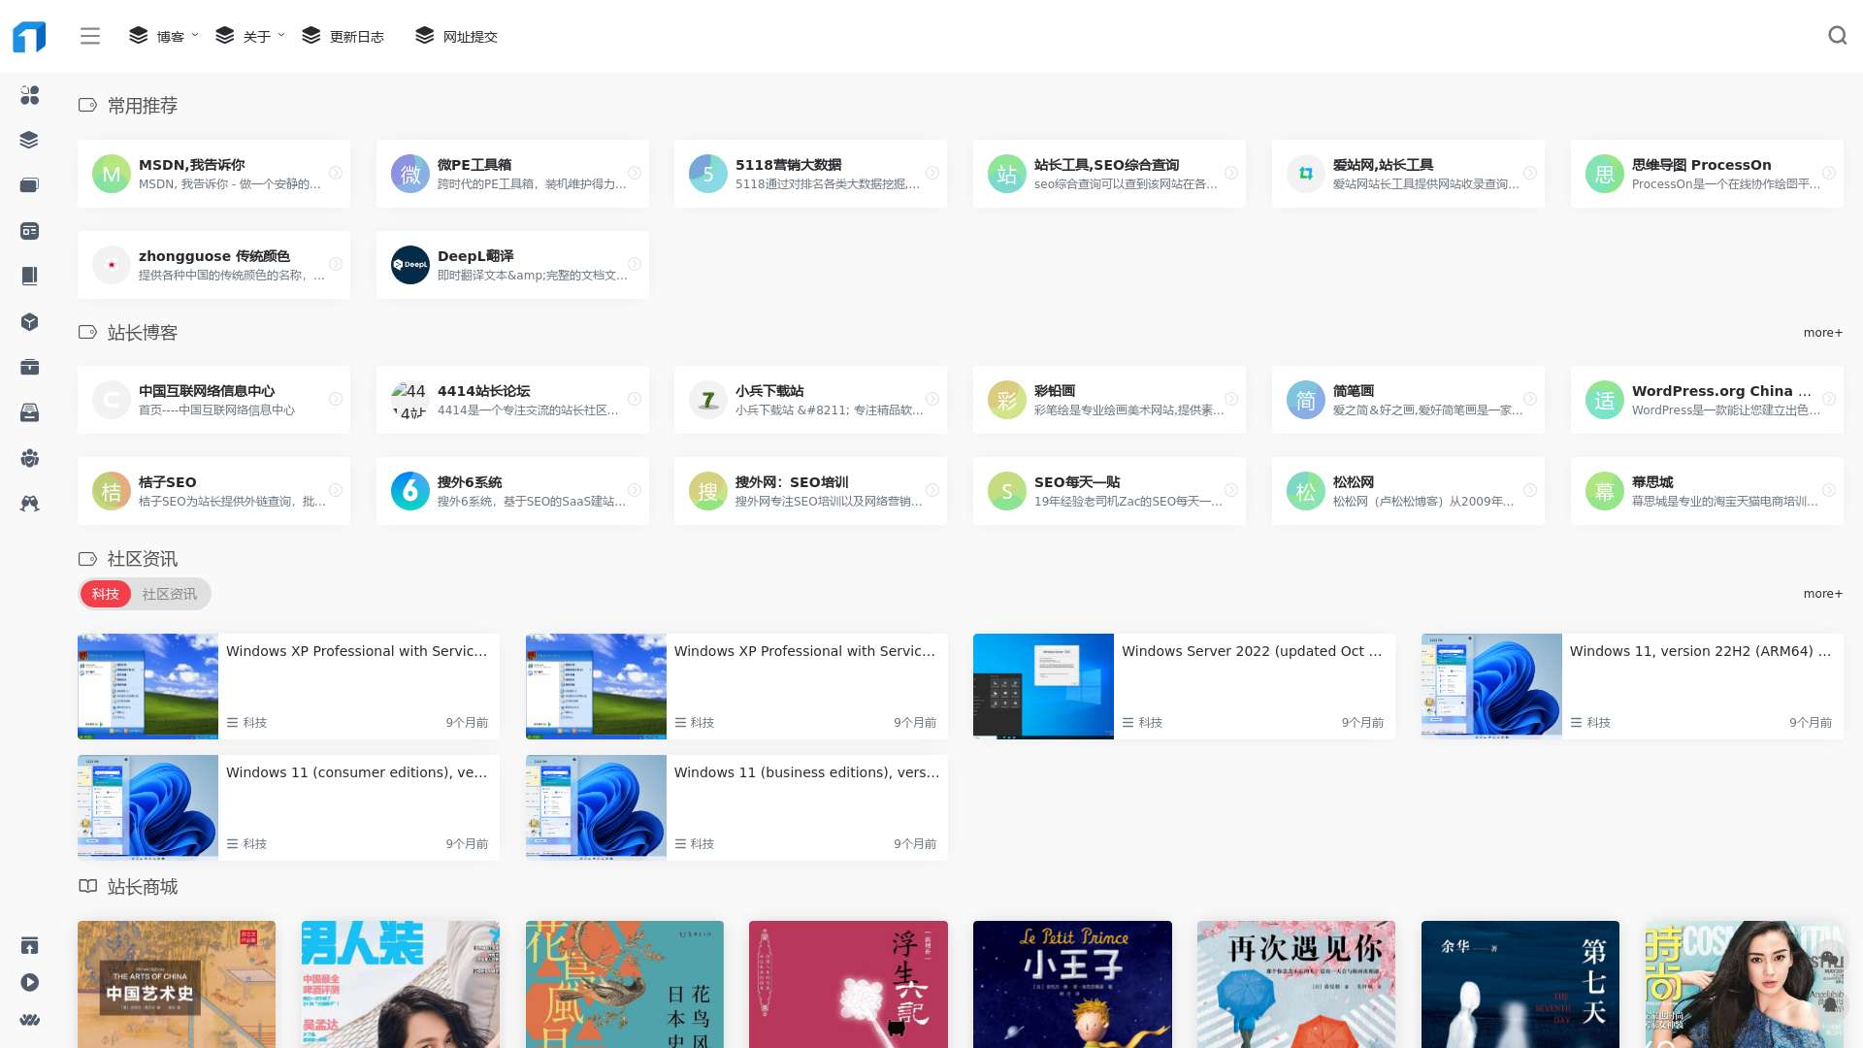Open the 博客 dropdown menu
This screenshot has width=1863, height=1048.
[x=164, y=36]
